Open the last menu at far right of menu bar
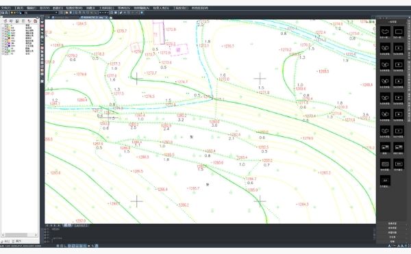 200,8
